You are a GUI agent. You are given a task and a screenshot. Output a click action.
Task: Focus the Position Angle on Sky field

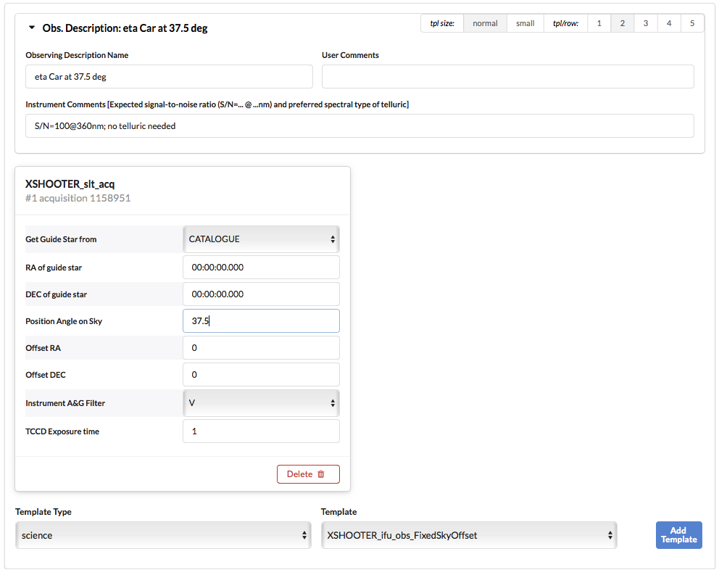[x=261, y=321]
